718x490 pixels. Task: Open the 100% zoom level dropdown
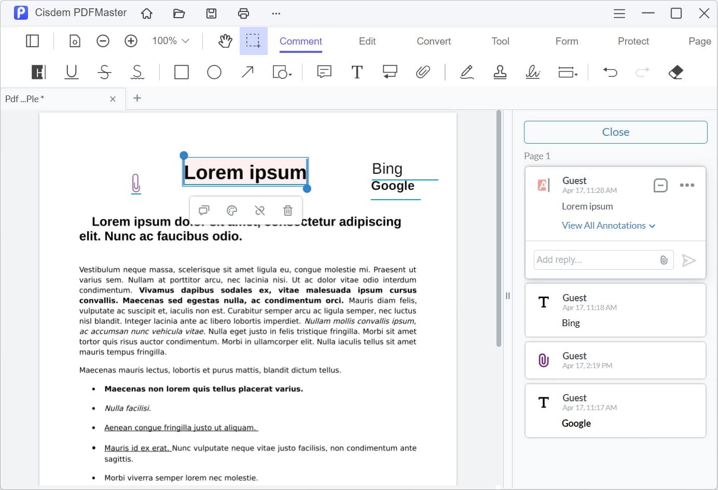(x=171, y=40)
